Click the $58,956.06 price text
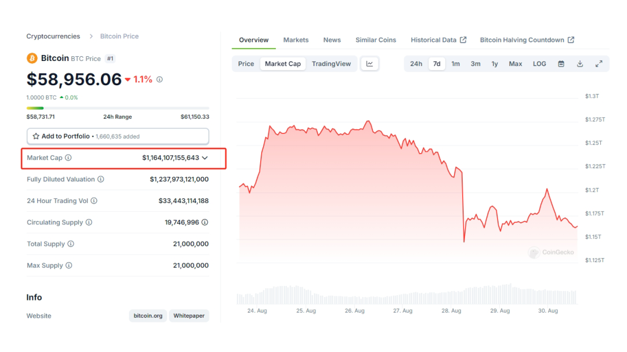This screenshot has width=627, height=352. click(x=74, y=79)
